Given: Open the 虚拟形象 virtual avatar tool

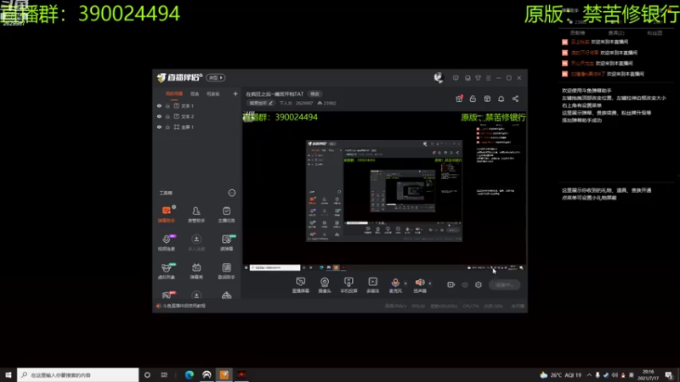Looking at the screenshot, I should click(167, 271).
